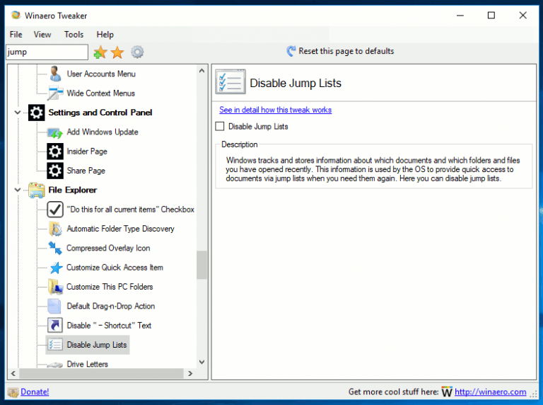Click the "Do this for all current items" checkmark icon
Viewport: 543px width, 405px height.
[55, 210]
